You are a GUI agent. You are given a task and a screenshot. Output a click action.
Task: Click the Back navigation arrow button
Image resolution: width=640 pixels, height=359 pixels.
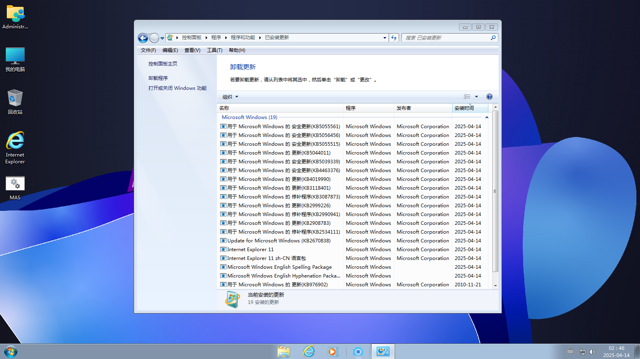tap(143, 38)
